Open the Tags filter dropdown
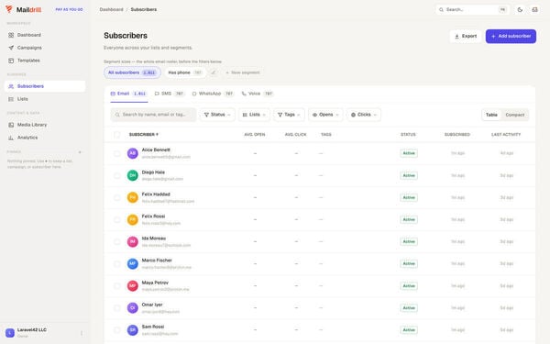The height and width of the screenshot is (344, 550). coord(289,115)
